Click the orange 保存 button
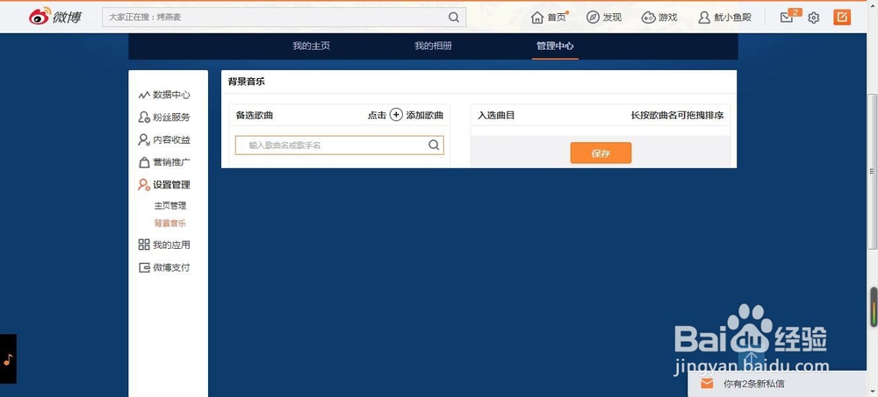The image size is (878, 397). point(601,152)
